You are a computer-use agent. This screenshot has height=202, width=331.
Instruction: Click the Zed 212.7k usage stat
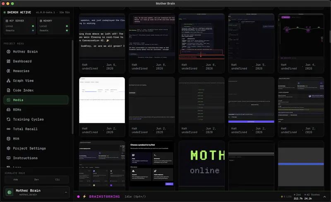point(297,197)
